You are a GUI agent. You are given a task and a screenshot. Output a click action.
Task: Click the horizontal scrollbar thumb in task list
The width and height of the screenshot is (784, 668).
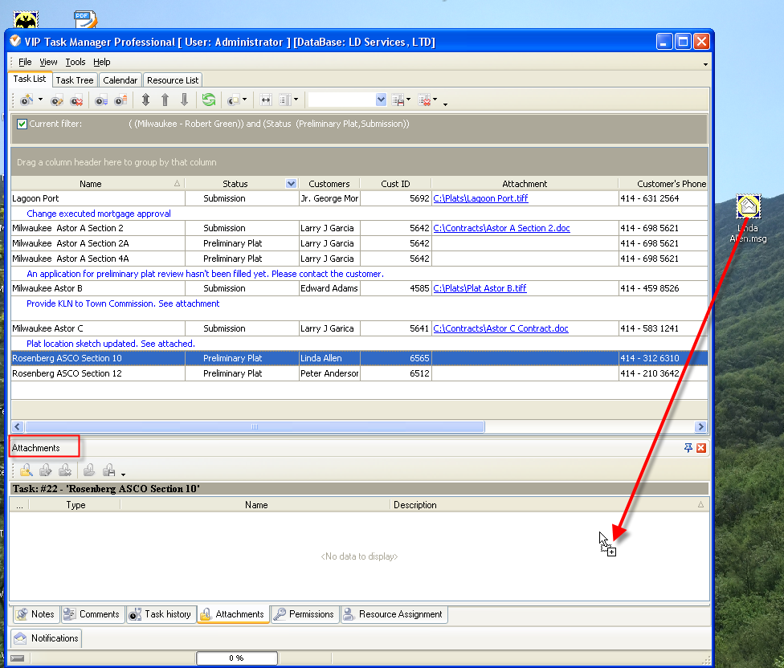coord(255,427)
